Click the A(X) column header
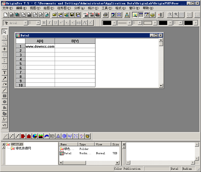This screenshot has width=201, height=172. coord(40,41)
